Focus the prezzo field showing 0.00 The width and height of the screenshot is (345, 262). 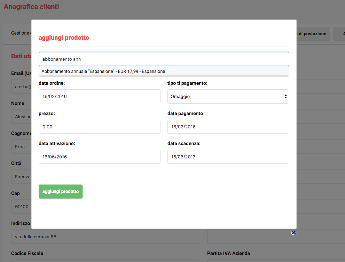99,127
